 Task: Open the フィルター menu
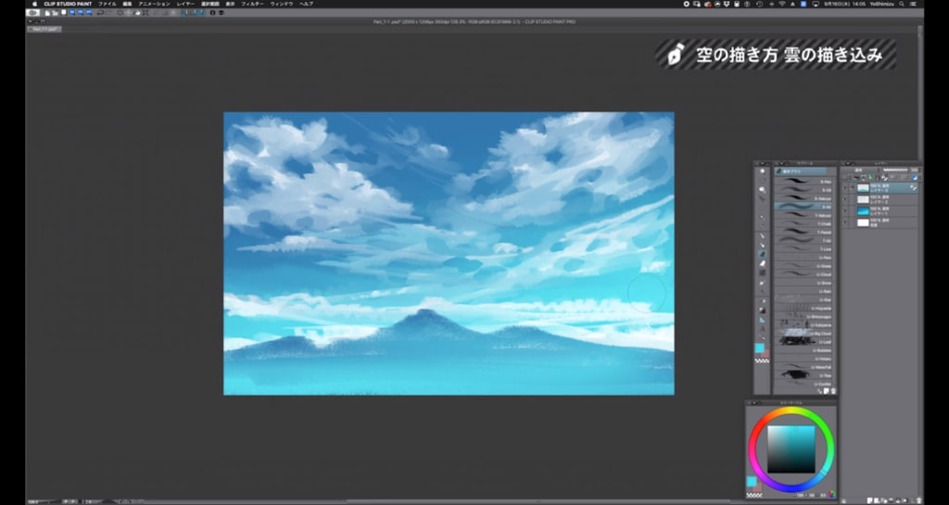point(252,4)
